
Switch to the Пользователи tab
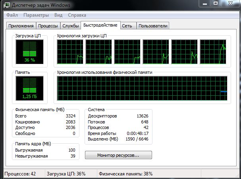(x=153, y=26)
